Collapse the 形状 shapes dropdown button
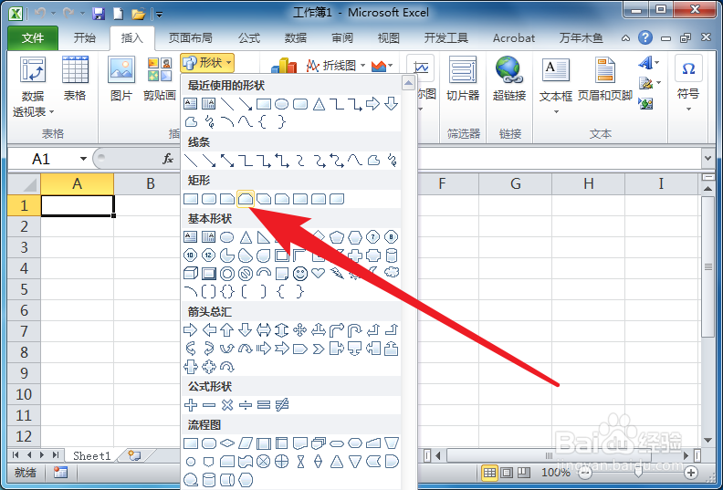Viewport: 723px width, 490px height. (207, 63)
